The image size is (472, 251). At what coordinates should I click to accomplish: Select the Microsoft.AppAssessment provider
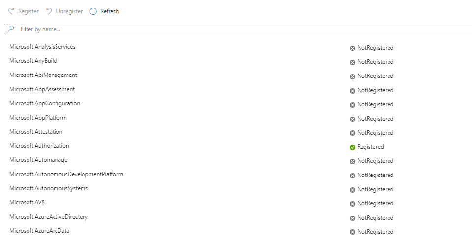coord(42,89)
